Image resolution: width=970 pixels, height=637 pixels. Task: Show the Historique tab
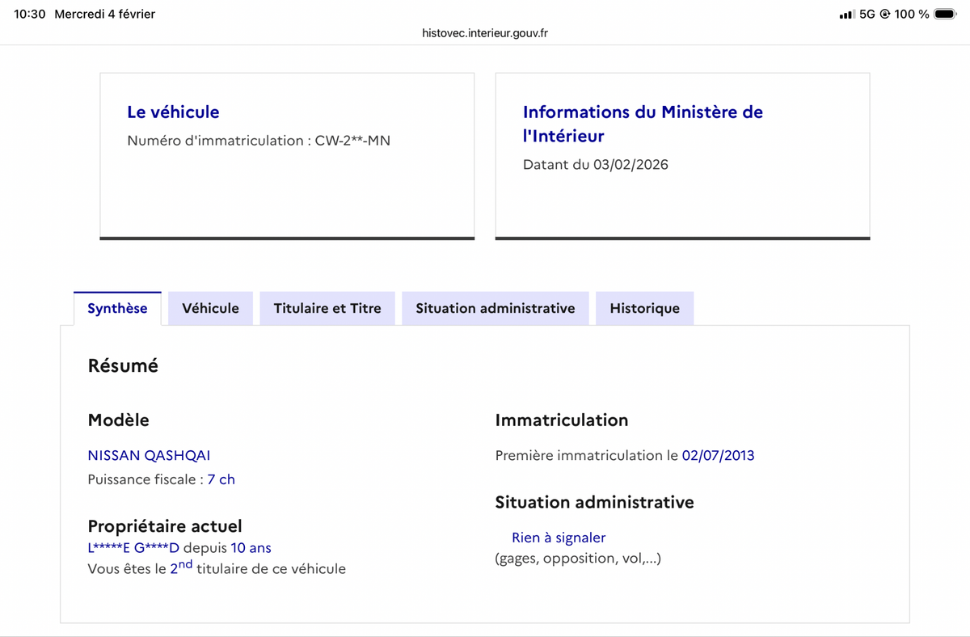644,308
